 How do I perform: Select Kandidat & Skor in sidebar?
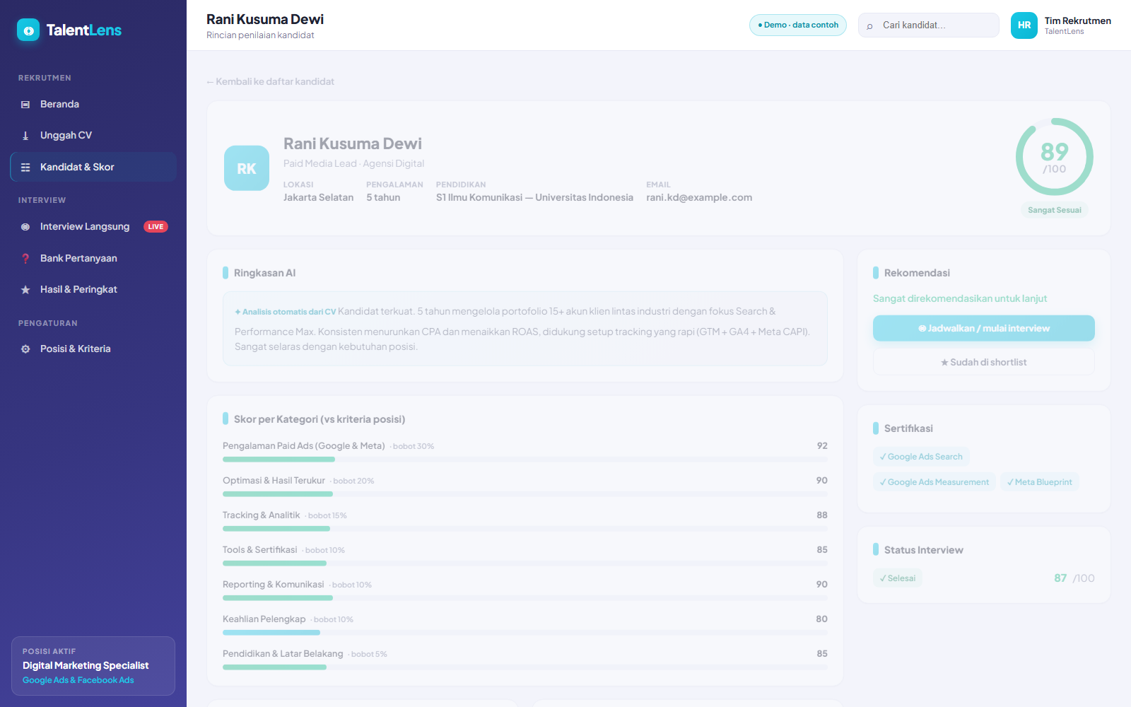point(93,167)
